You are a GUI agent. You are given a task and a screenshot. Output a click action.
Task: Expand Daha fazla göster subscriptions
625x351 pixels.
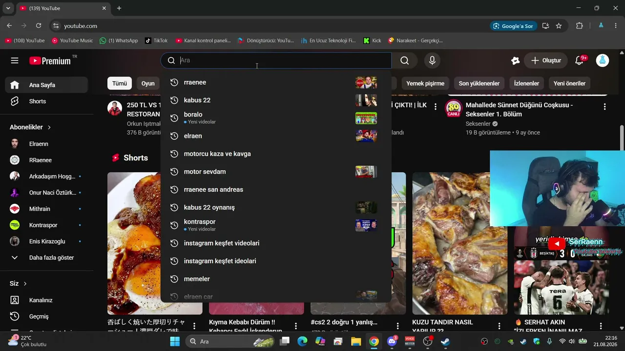tap(47, 257)
